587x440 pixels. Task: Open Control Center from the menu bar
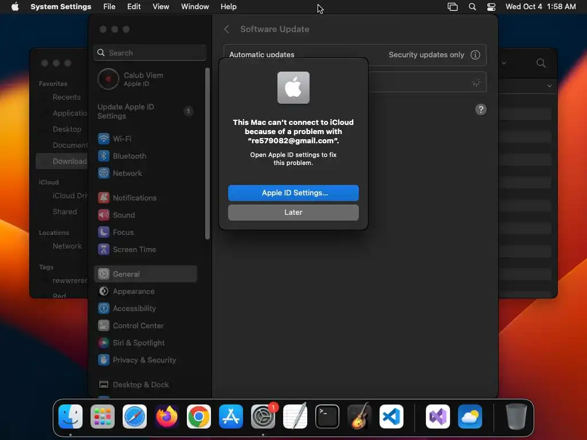(x=491, y=7)
